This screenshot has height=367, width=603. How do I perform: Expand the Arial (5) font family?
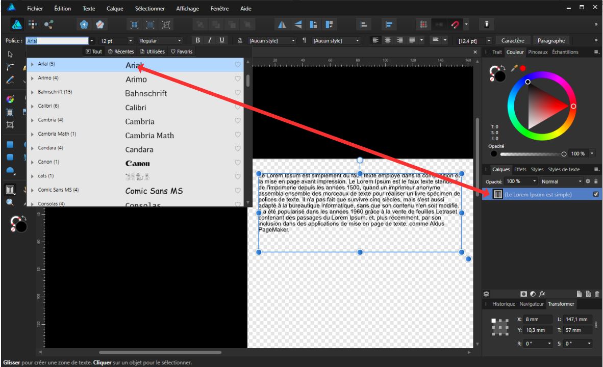(32, 64)
